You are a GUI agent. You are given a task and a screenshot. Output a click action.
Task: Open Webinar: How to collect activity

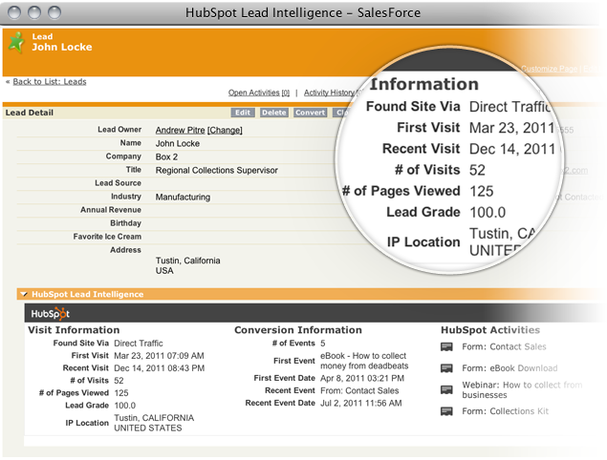[522, 389]
